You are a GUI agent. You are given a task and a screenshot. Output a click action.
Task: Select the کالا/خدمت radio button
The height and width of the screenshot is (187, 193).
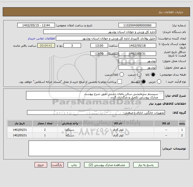pos(122,75)
